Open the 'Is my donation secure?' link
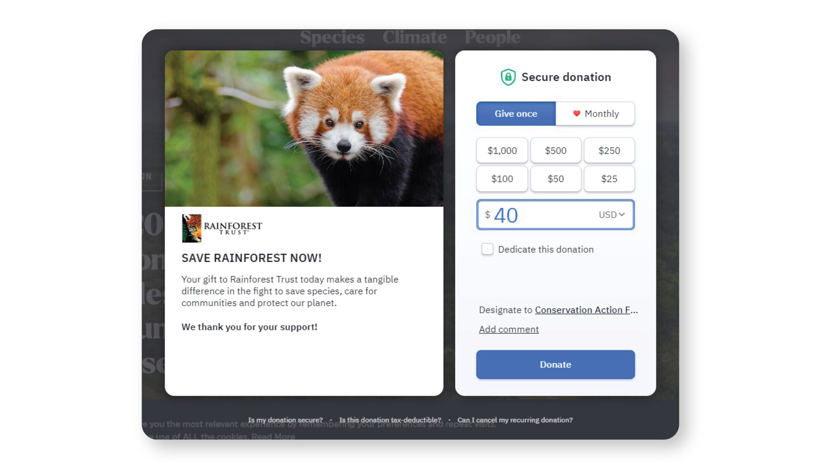The height and width of the screenshot is (469, 821). [x=285, y=420]
